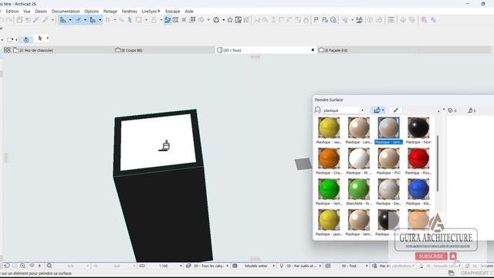Screen dimensions: 494x278
Task: Select the black Plastique - Noir sphere
Action: click(x=418, y=127)
